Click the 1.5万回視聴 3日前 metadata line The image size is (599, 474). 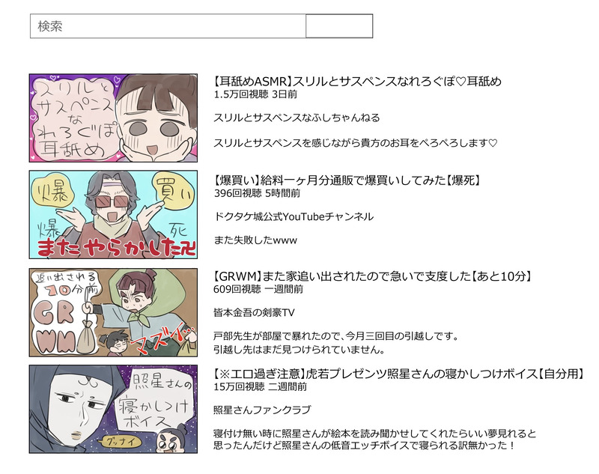point(255,94)
